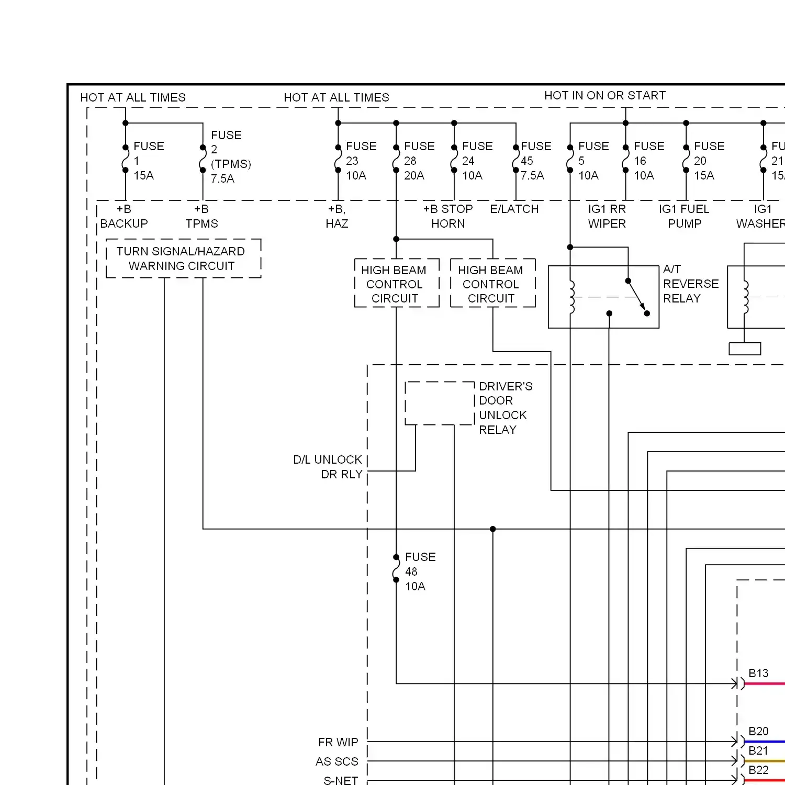Select the E/LATCH label
This screenshot has width=785, height=785.
tap(514, 209)
